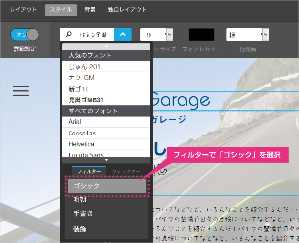The height and width of the screenshot is (243, 299).
Task: Select the 手書き filter
Action: (x=83, y=213)
